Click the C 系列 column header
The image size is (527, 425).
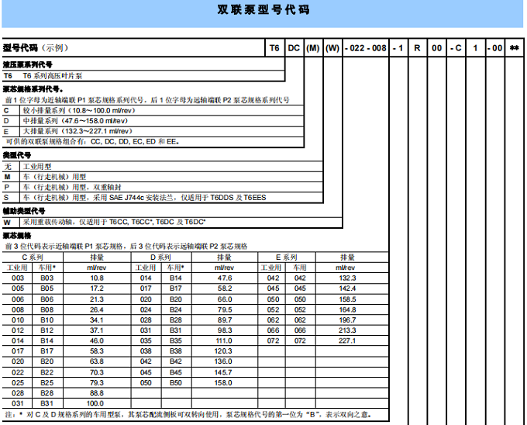tap(33, 257)
